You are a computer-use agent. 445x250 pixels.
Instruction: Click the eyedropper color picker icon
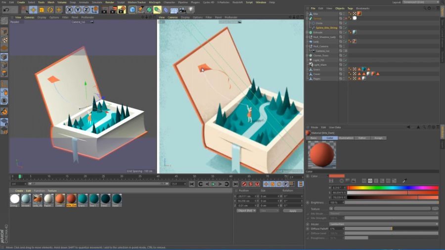coord(404,180)
